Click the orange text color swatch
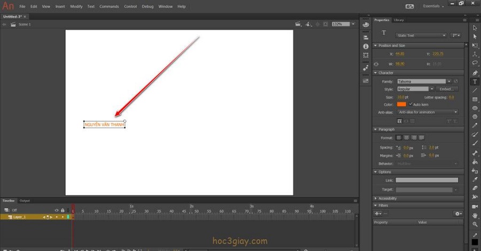The height and width of the screenshot is (251, 481). click(x=401, y=105)
